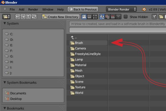
Task: Switch to short list display mode
Action: coord(84,17)
